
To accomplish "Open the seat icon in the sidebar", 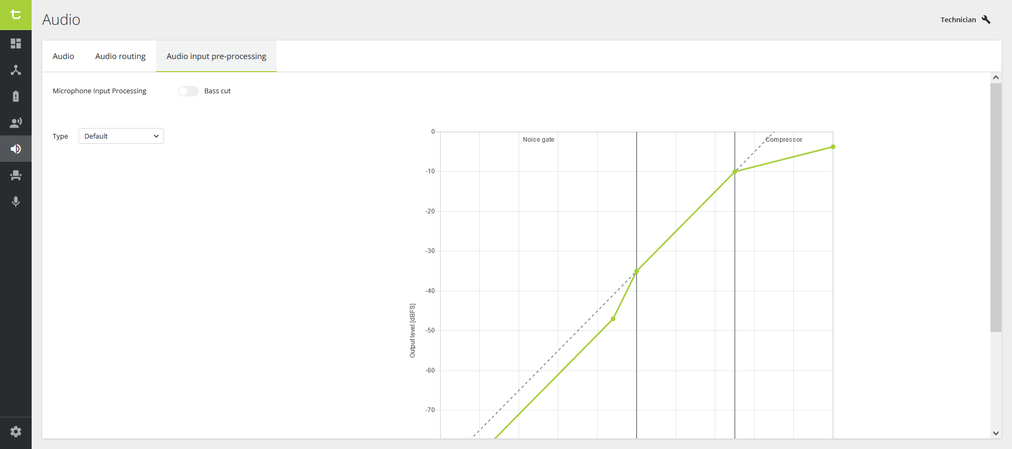I will coord(16,175).
